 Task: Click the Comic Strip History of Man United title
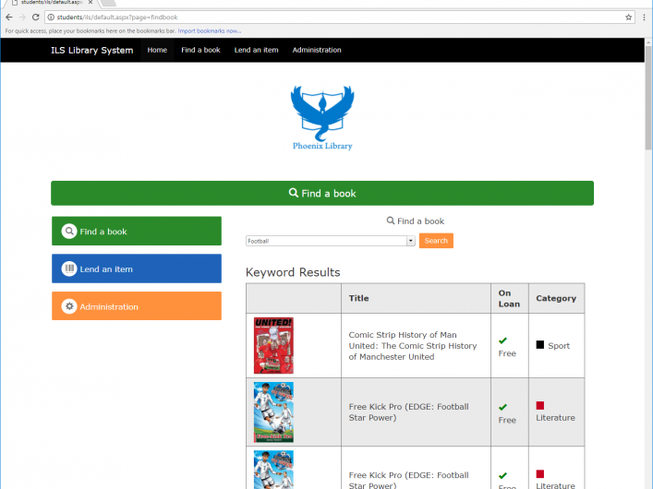(413, 346)
